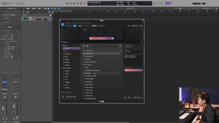
Task: Toggle the CUBE plugin power button
Action: click(63, 24)
